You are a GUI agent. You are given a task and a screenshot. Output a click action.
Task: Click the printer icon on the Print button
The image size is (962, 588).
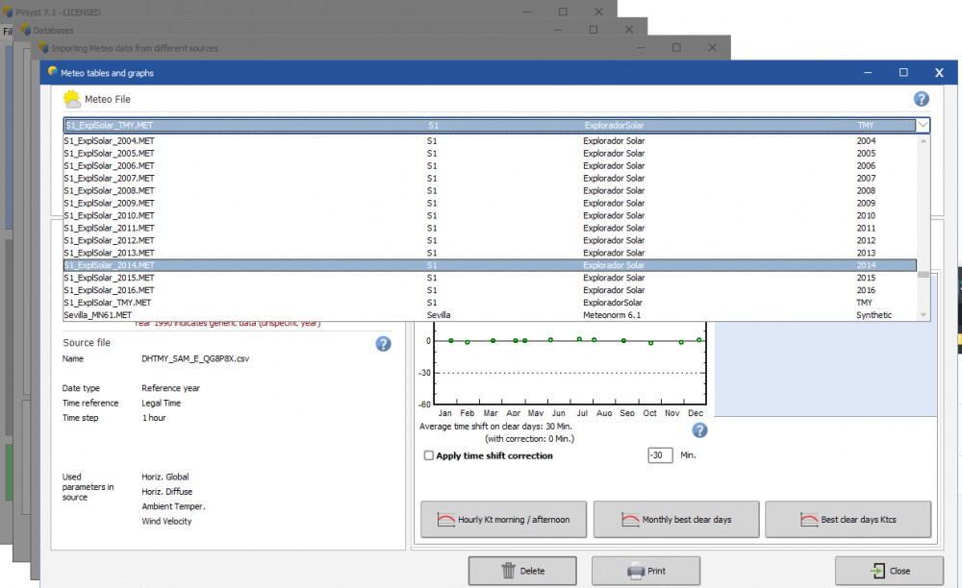point(636,571)
